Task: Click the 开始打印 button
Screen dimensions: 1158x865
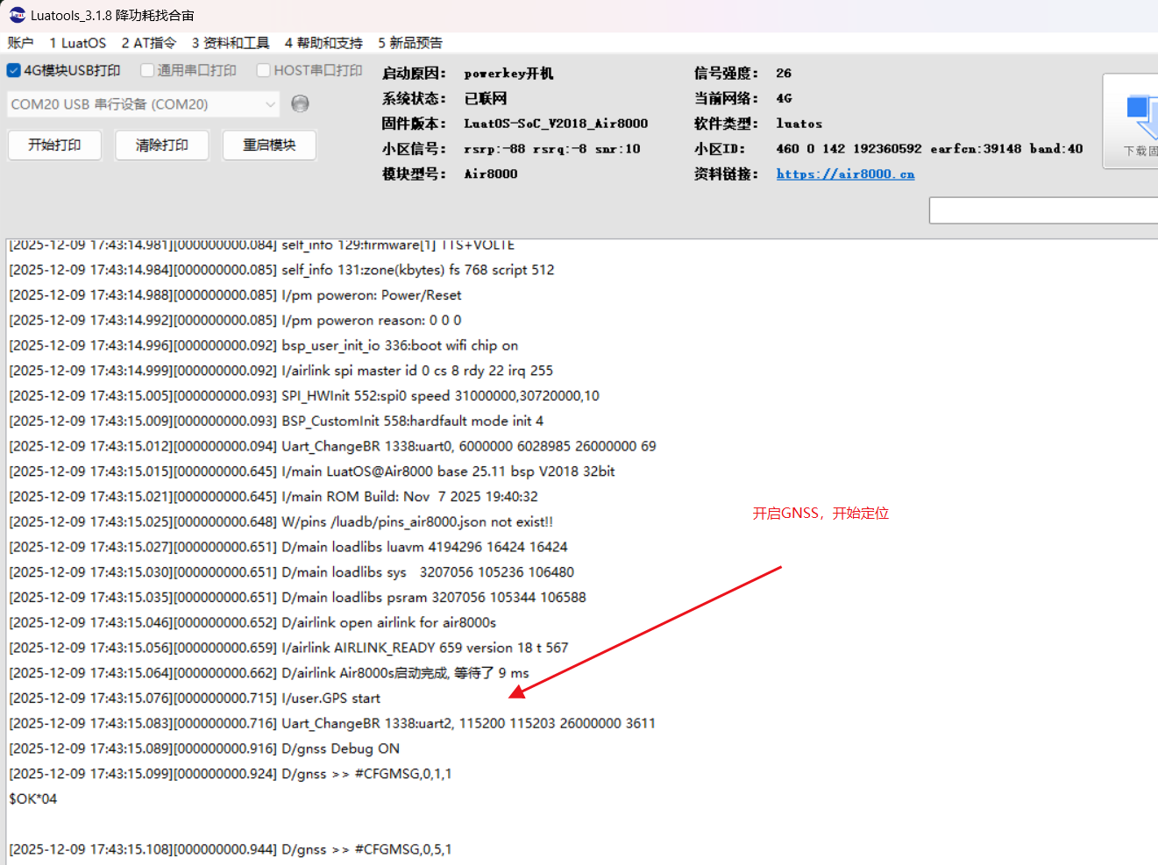Action: pyautogui.click(x=54, y=145)
